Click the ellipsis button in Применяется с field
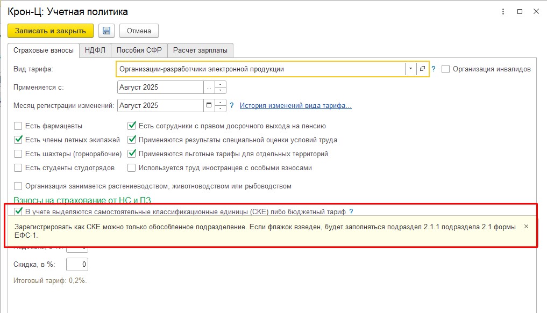This screenshot has height=313, width=547. (x=209, y=87)
